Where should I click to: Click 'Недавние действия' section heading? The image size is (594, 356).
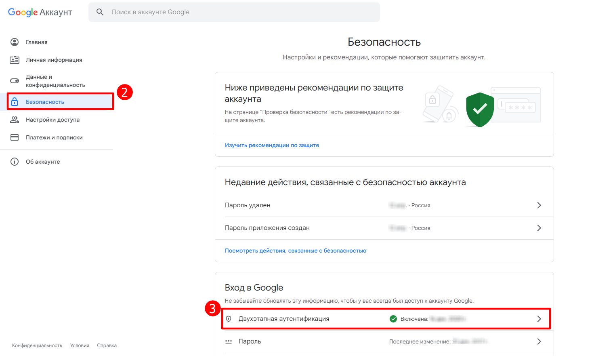[x=345, y=182]
